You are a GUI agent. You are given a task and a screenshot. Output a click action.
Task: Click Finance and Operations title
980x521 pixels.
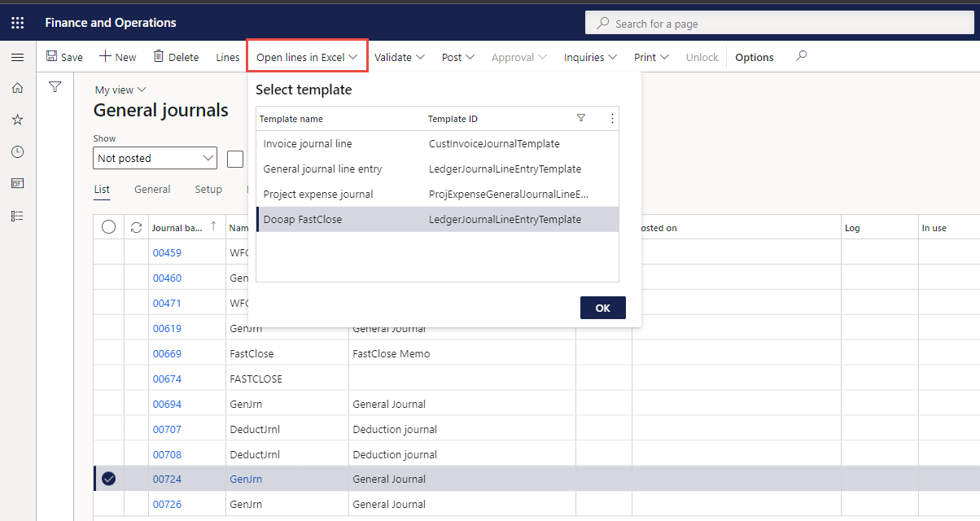[111, 23]
